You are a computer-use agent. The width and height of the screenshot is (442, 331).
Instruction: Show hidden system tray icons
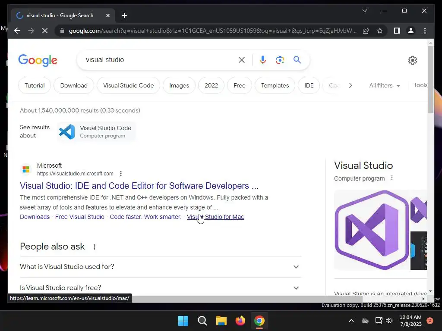351,321
